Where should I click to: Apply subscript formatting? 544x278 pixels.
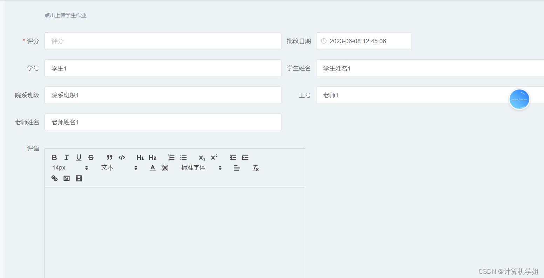point(202,158)
